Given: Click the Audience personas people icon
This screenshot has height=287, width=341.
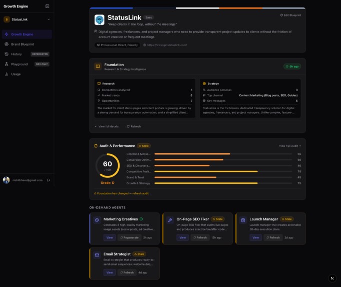Looking at the screenshot, I should click(204, 90).
